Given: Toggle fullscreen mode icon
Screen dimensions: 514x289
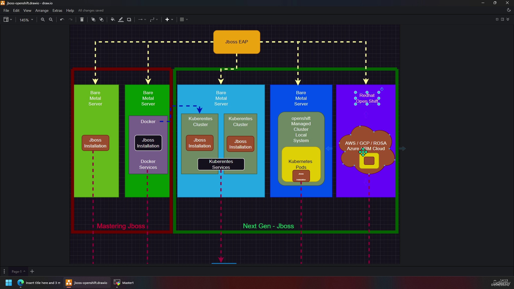Looking at the screenshot, I should (x=497, y=19).
